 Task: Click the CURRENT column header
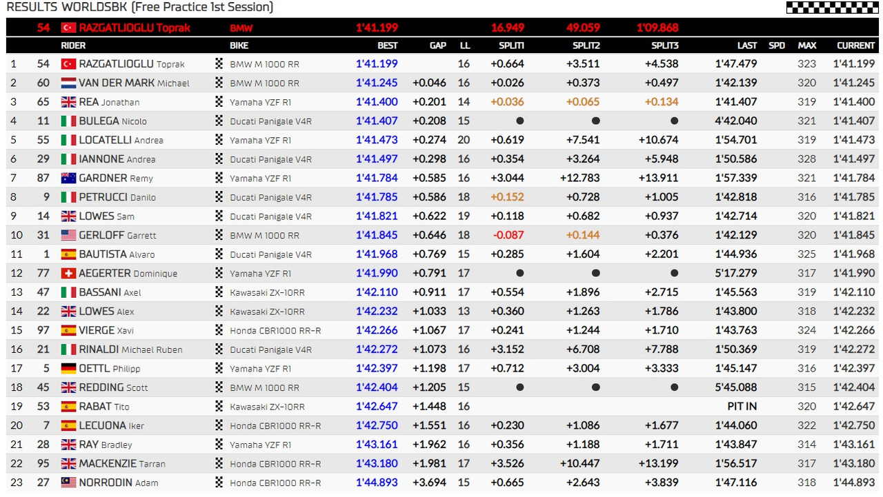tap(856, 45)
